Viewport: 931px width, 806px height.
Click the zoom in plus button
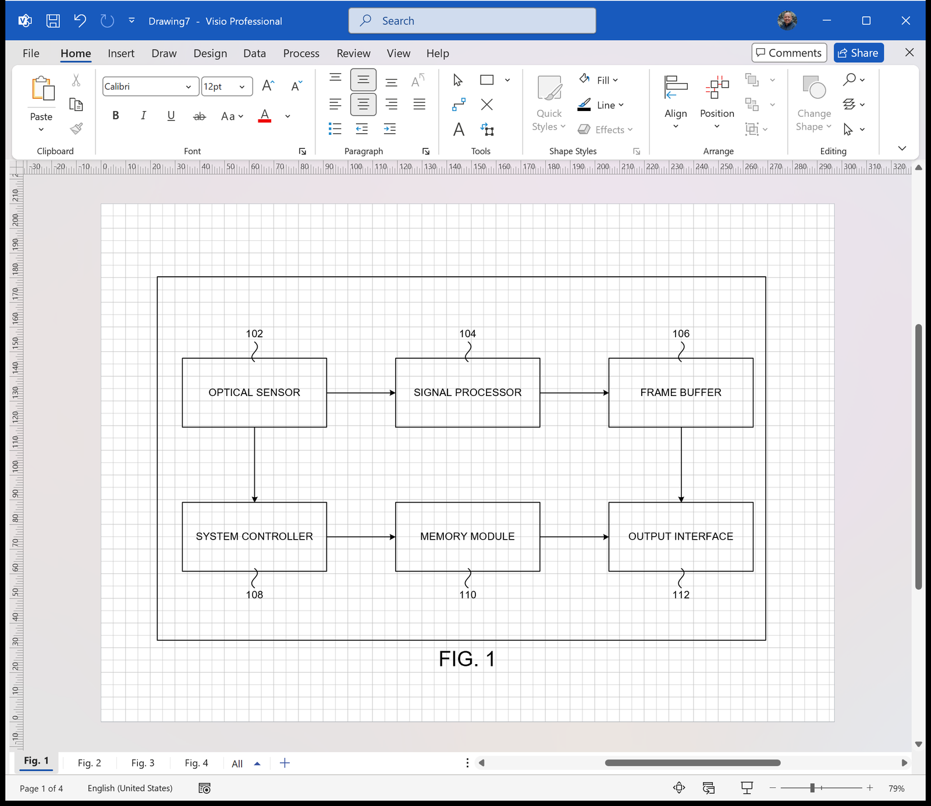(x=870, y=788)
